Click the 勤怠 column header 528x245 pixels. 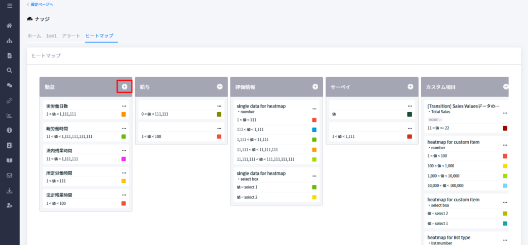[86, 87]
